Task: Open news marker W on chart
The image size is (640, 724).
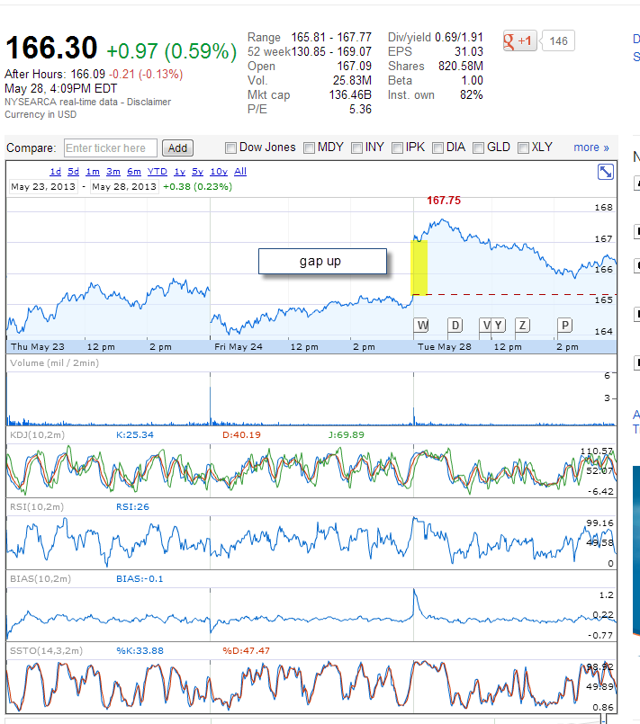Action: click(422, 325)
